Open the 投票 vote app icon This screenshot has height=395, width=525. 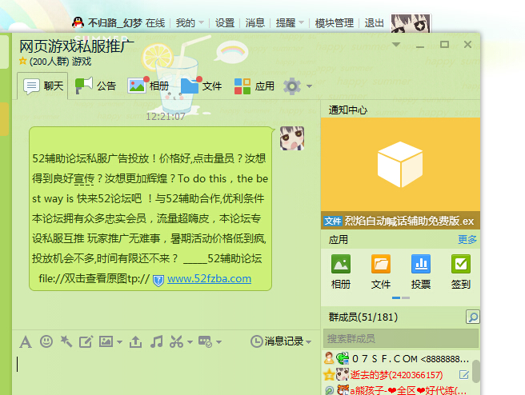[x=420, y=272]
